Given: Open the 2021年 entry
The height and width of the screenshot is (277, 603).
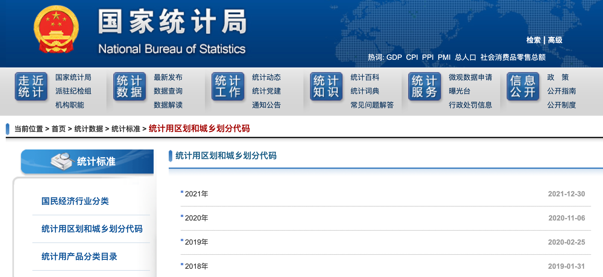Looking at the screenshot, I should pyautogui.click(x=196, y=194).
